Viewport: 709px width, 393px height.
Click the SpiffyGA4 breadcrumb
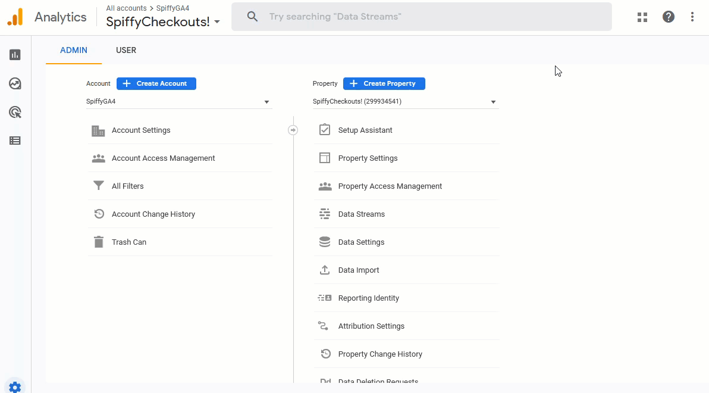pyautogui.click(x=172, y=8)
